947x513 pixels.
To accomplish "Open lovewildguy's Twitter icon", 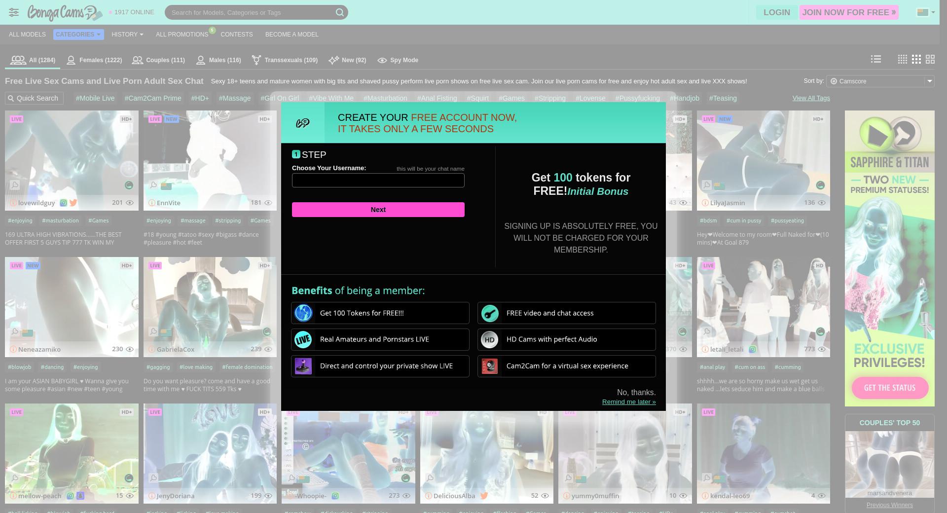I will click(73, 203).
